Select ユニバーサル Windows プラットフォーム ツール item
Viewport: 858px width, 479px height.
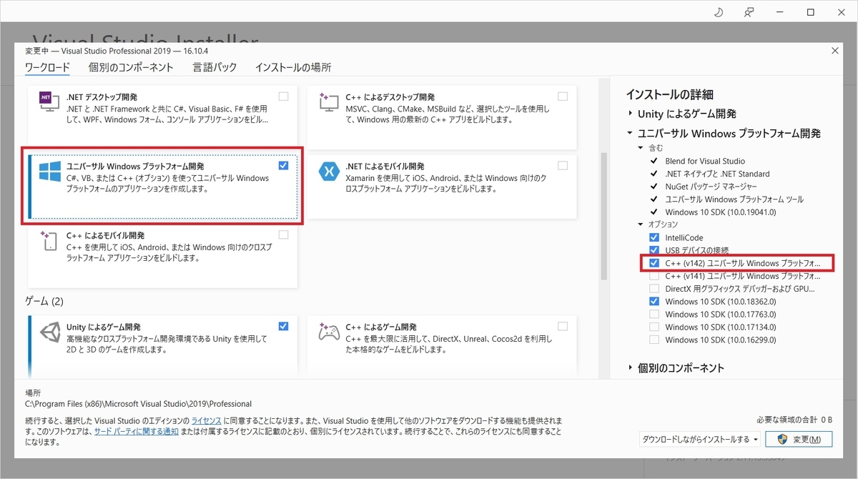point(734,199)
